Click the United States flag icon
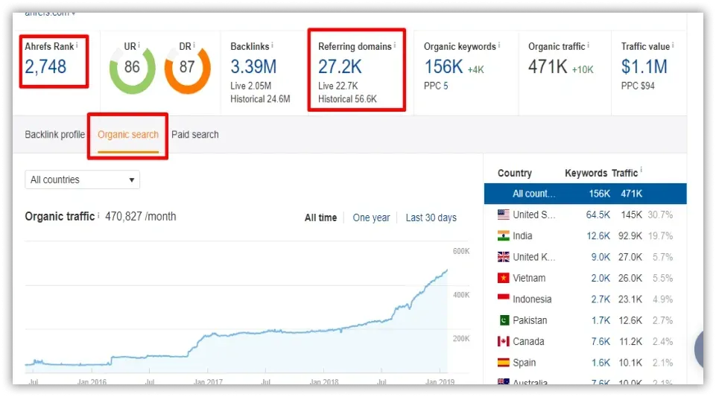Viewport: 716px width, 397px height. pyautogui.click(x=503, y=215)
